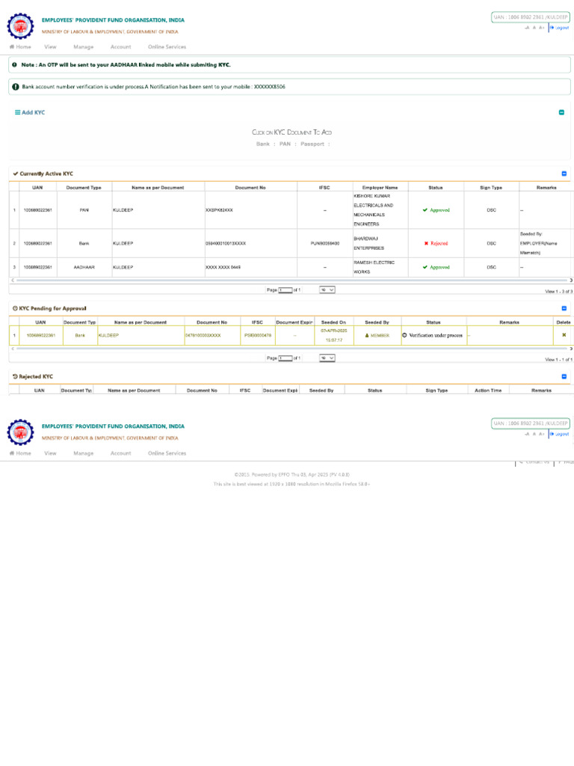Open rows-per-page dropdown in KYC Pending table
The width and height of the screenshot is (574, 766).
[x=327, y=358]
